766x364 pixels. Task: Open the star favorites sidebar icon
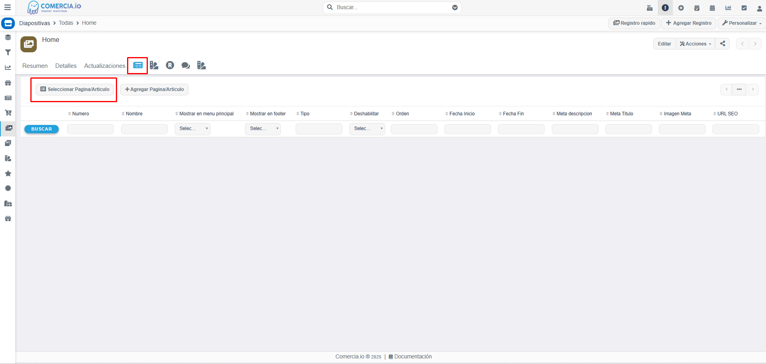(8, 173)
